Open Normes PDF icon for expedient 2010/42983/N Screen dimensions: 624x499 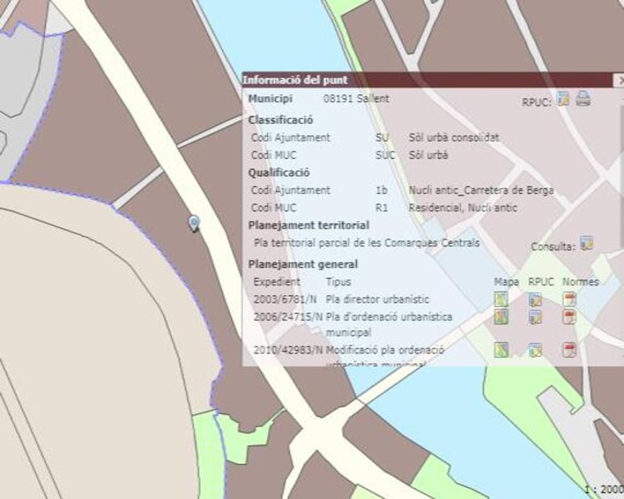568,350
